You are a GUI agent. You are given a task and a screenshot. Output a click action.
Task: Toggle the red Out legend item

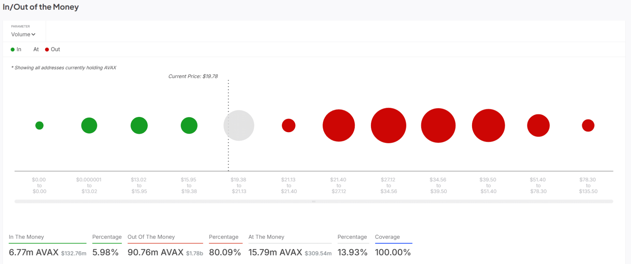click(52, 49)
